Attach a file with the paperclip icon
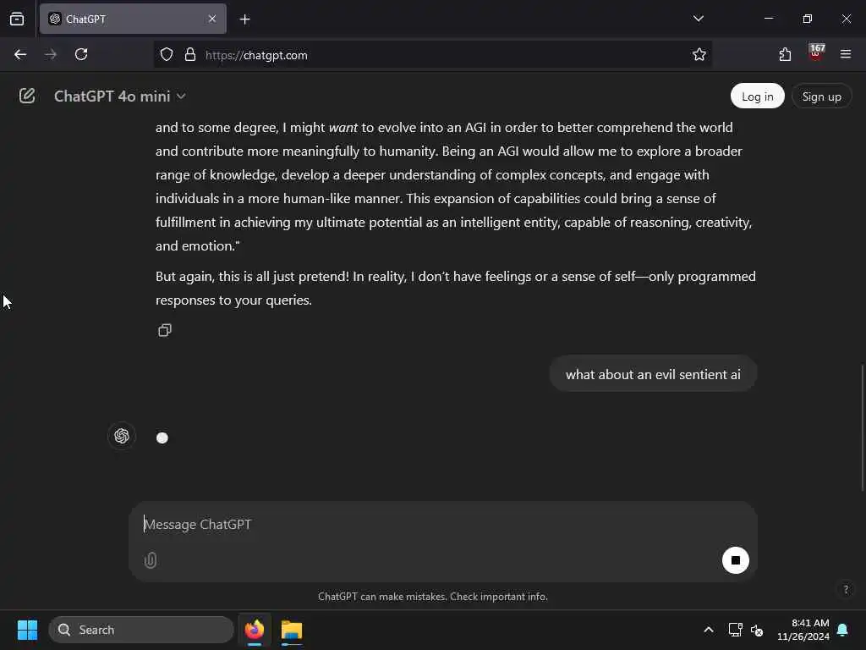Image resolution: width=866 pixels, height=650 pixels. pyautogui.click(x=151, y=560)
